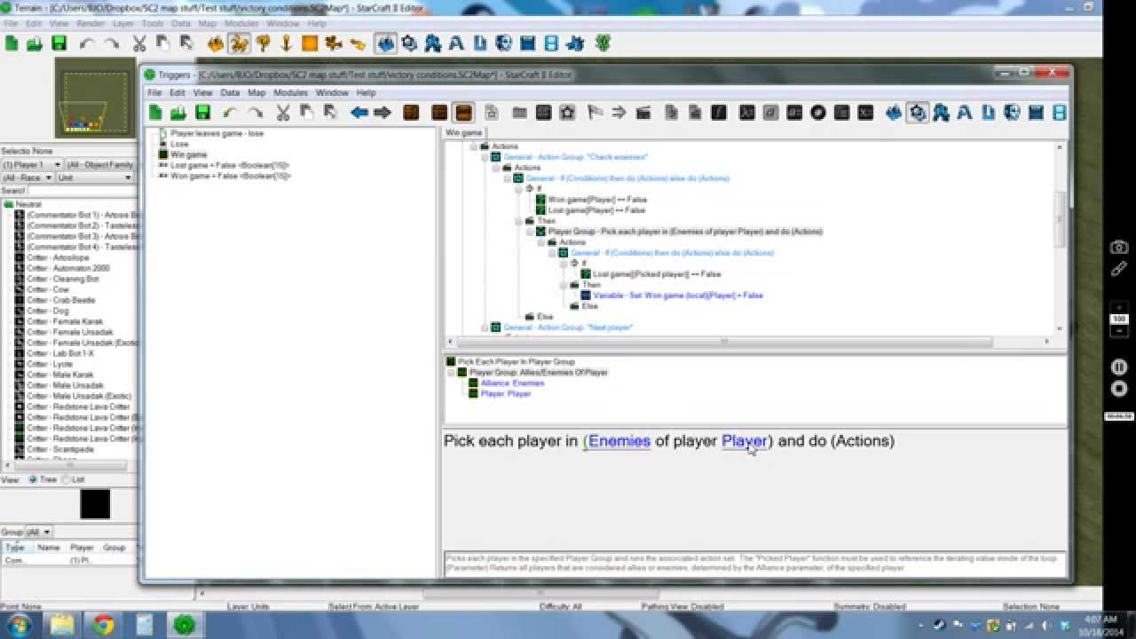1136x639 pixels.
Task: Open the All - Object Family dropdown
Action: pyautogui.click(x=101, y=164)
